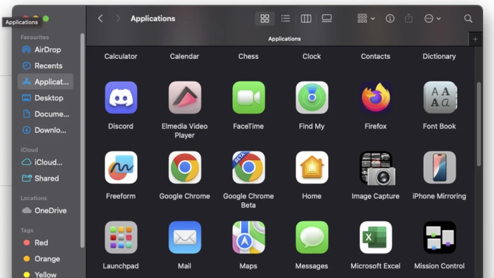The height and width of the screenshot is (278, 494).
Task: Switch to column view
Action: pos(306,18)
